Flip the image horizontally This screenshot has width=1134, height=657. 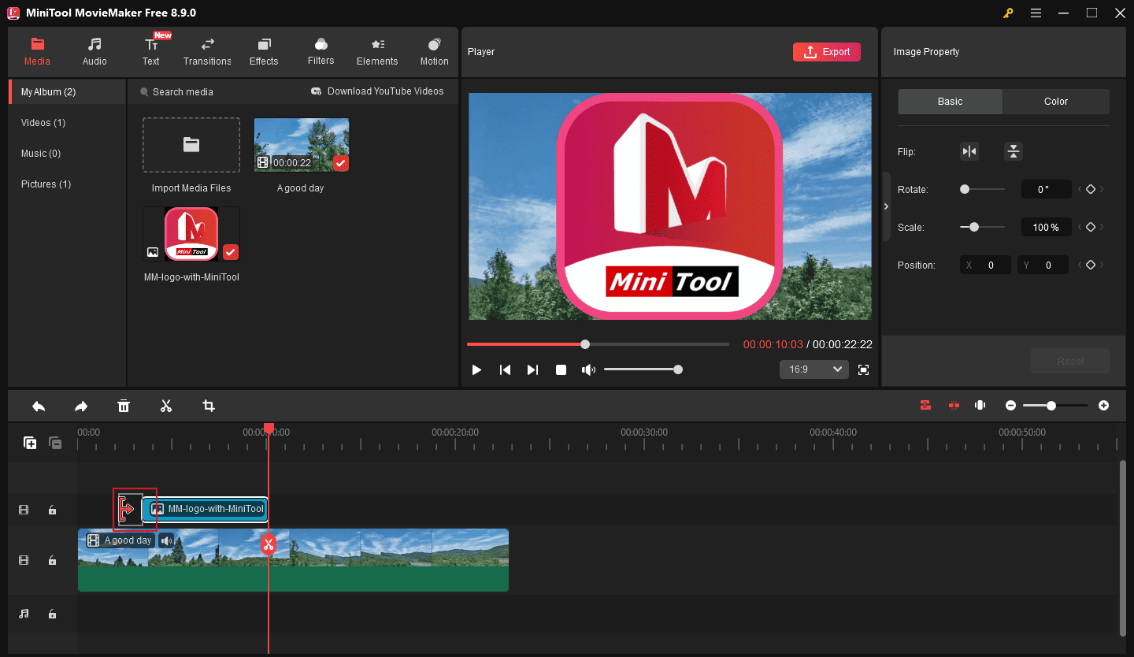coord(969,152)
